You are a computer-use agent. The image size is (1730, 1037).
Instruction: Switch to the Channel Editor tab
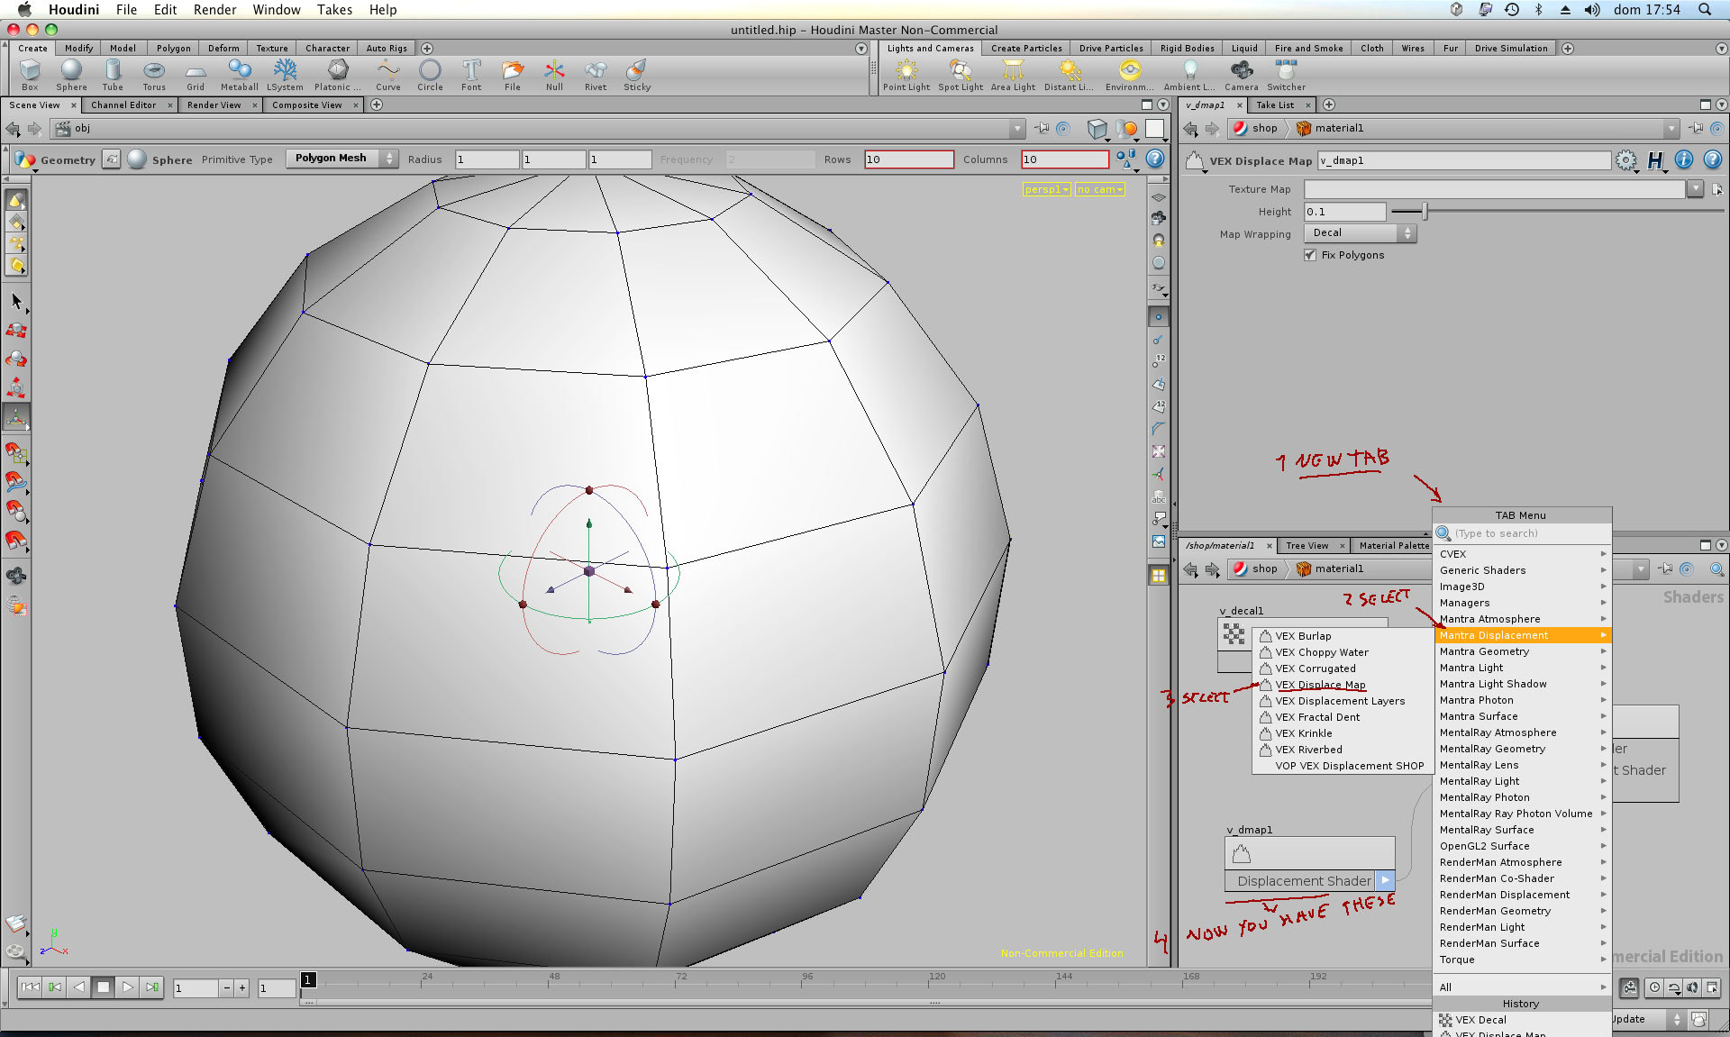[x=123, y=105]
